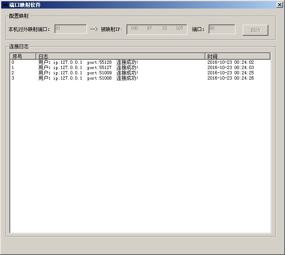The height and width of the screenshot is (255, 285).
Task: Click the sequence number 2 in the log list
Action: [x=13, y=73]
